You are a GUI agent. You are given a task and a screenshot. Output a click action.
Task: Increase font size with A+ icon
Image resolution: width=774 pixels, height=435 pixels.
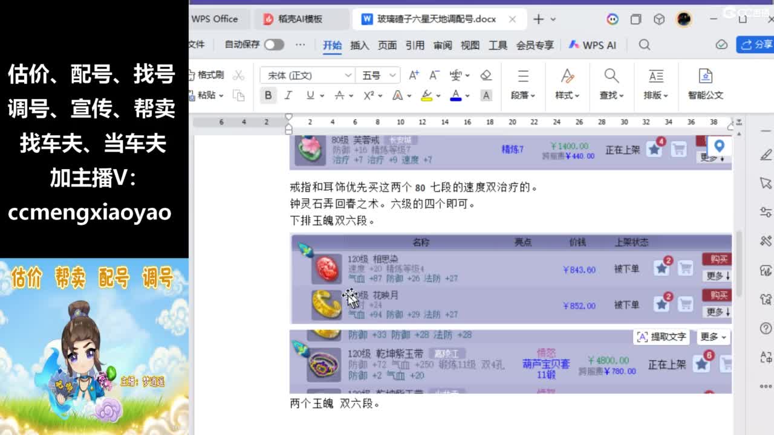pos(414,75)
